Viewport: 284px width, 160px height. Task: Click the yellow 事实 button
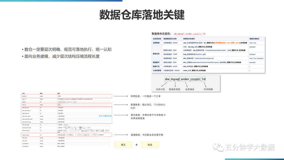pyautogui.click(x=124, y=144)
